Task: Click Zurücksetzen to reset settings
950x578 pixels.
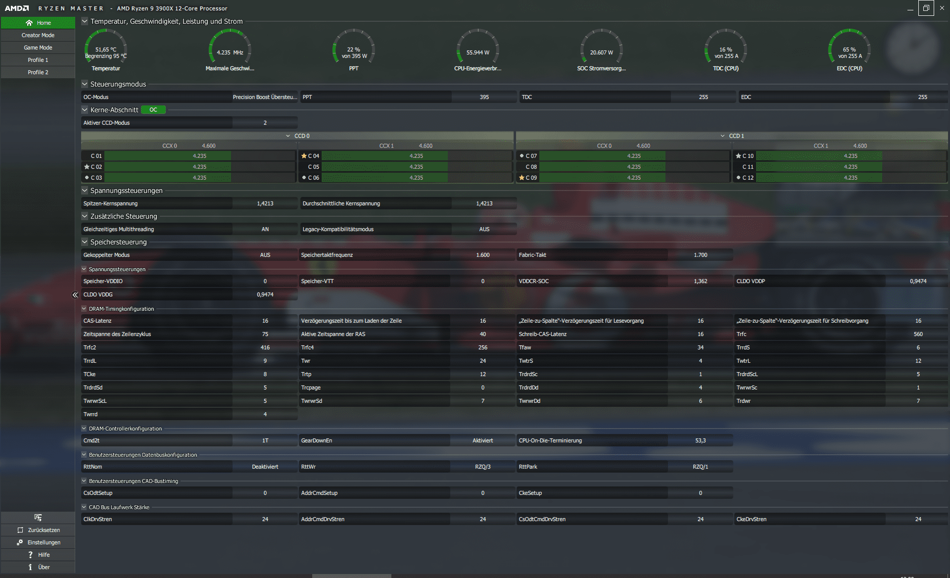Action: pos(38,530)
